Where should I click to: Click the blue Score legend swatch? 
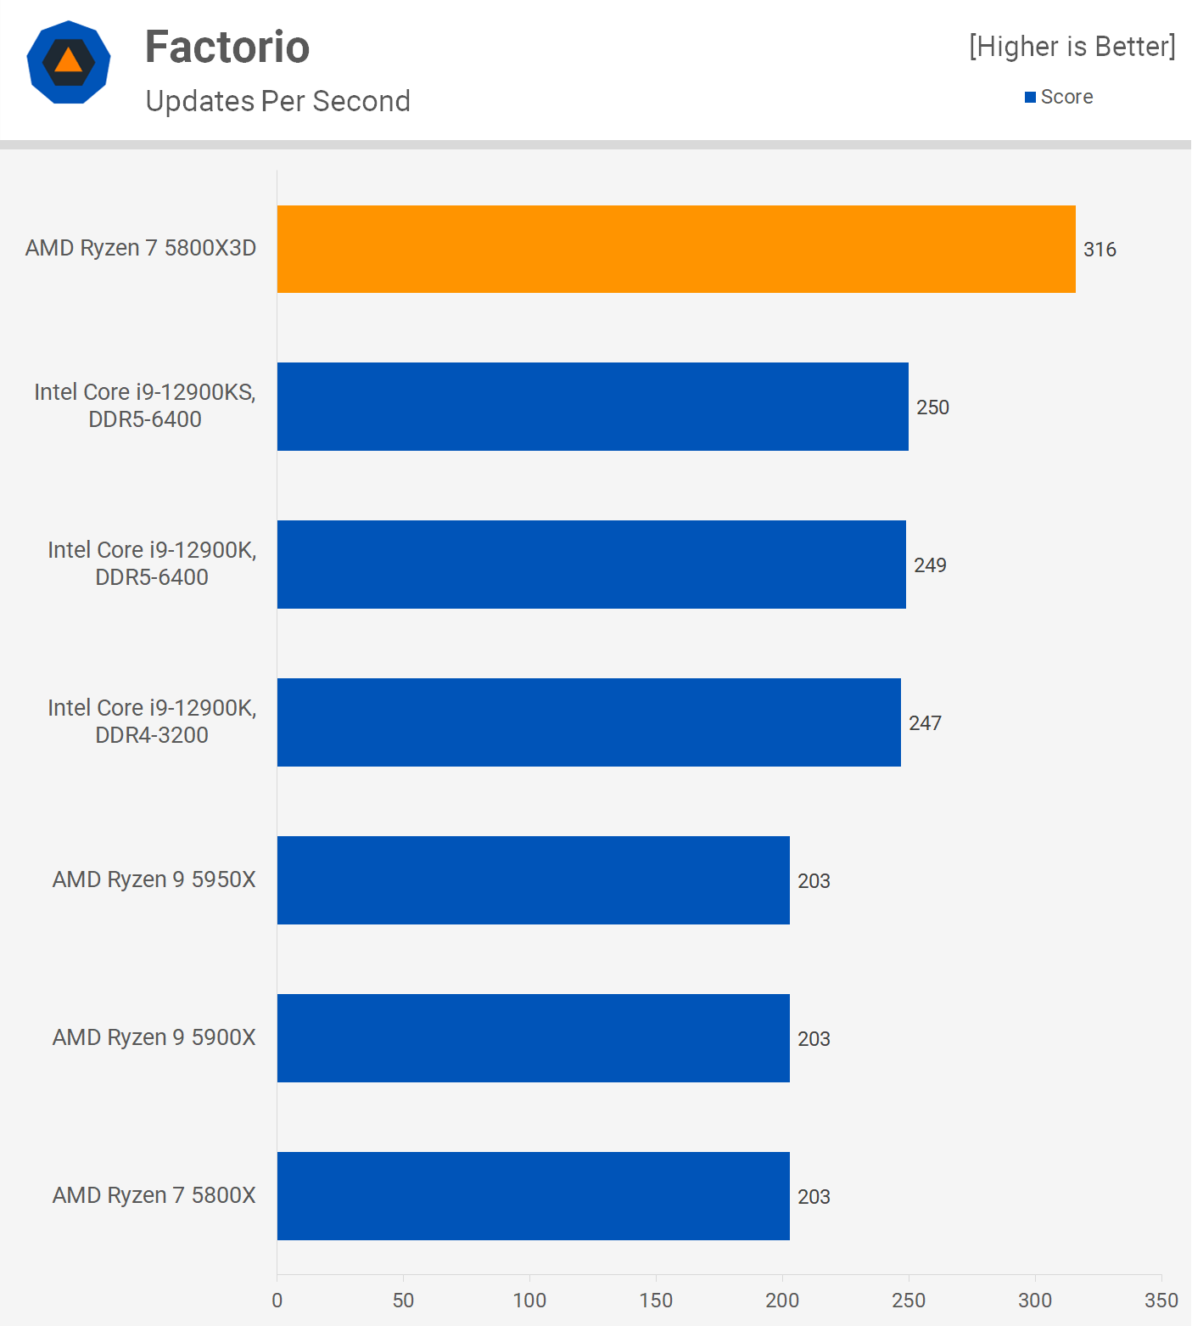tap(1030, 98)
